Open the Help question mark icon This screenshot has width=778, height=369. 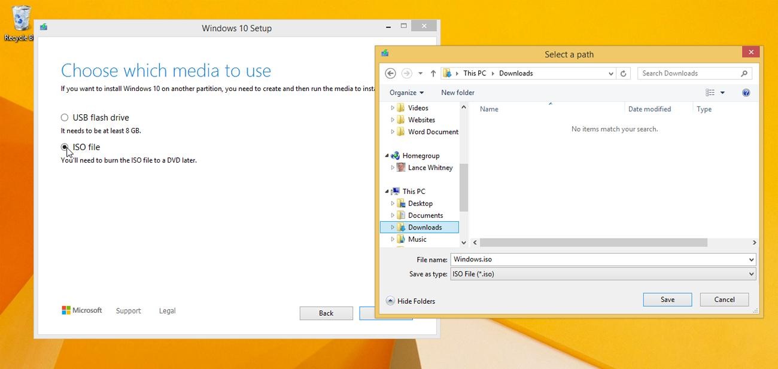click(x=746, y=93)
